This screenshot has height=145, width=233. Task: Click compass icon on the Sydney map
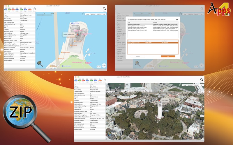tap(103, 65)
